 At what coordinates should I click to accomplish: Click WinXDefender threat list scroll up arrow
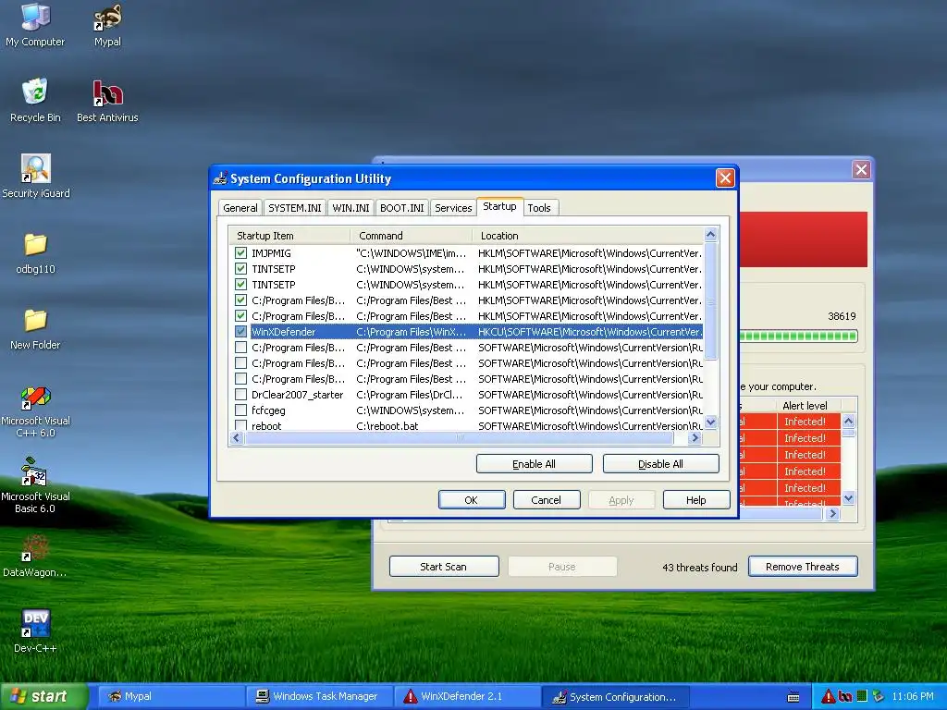point(849,421)
